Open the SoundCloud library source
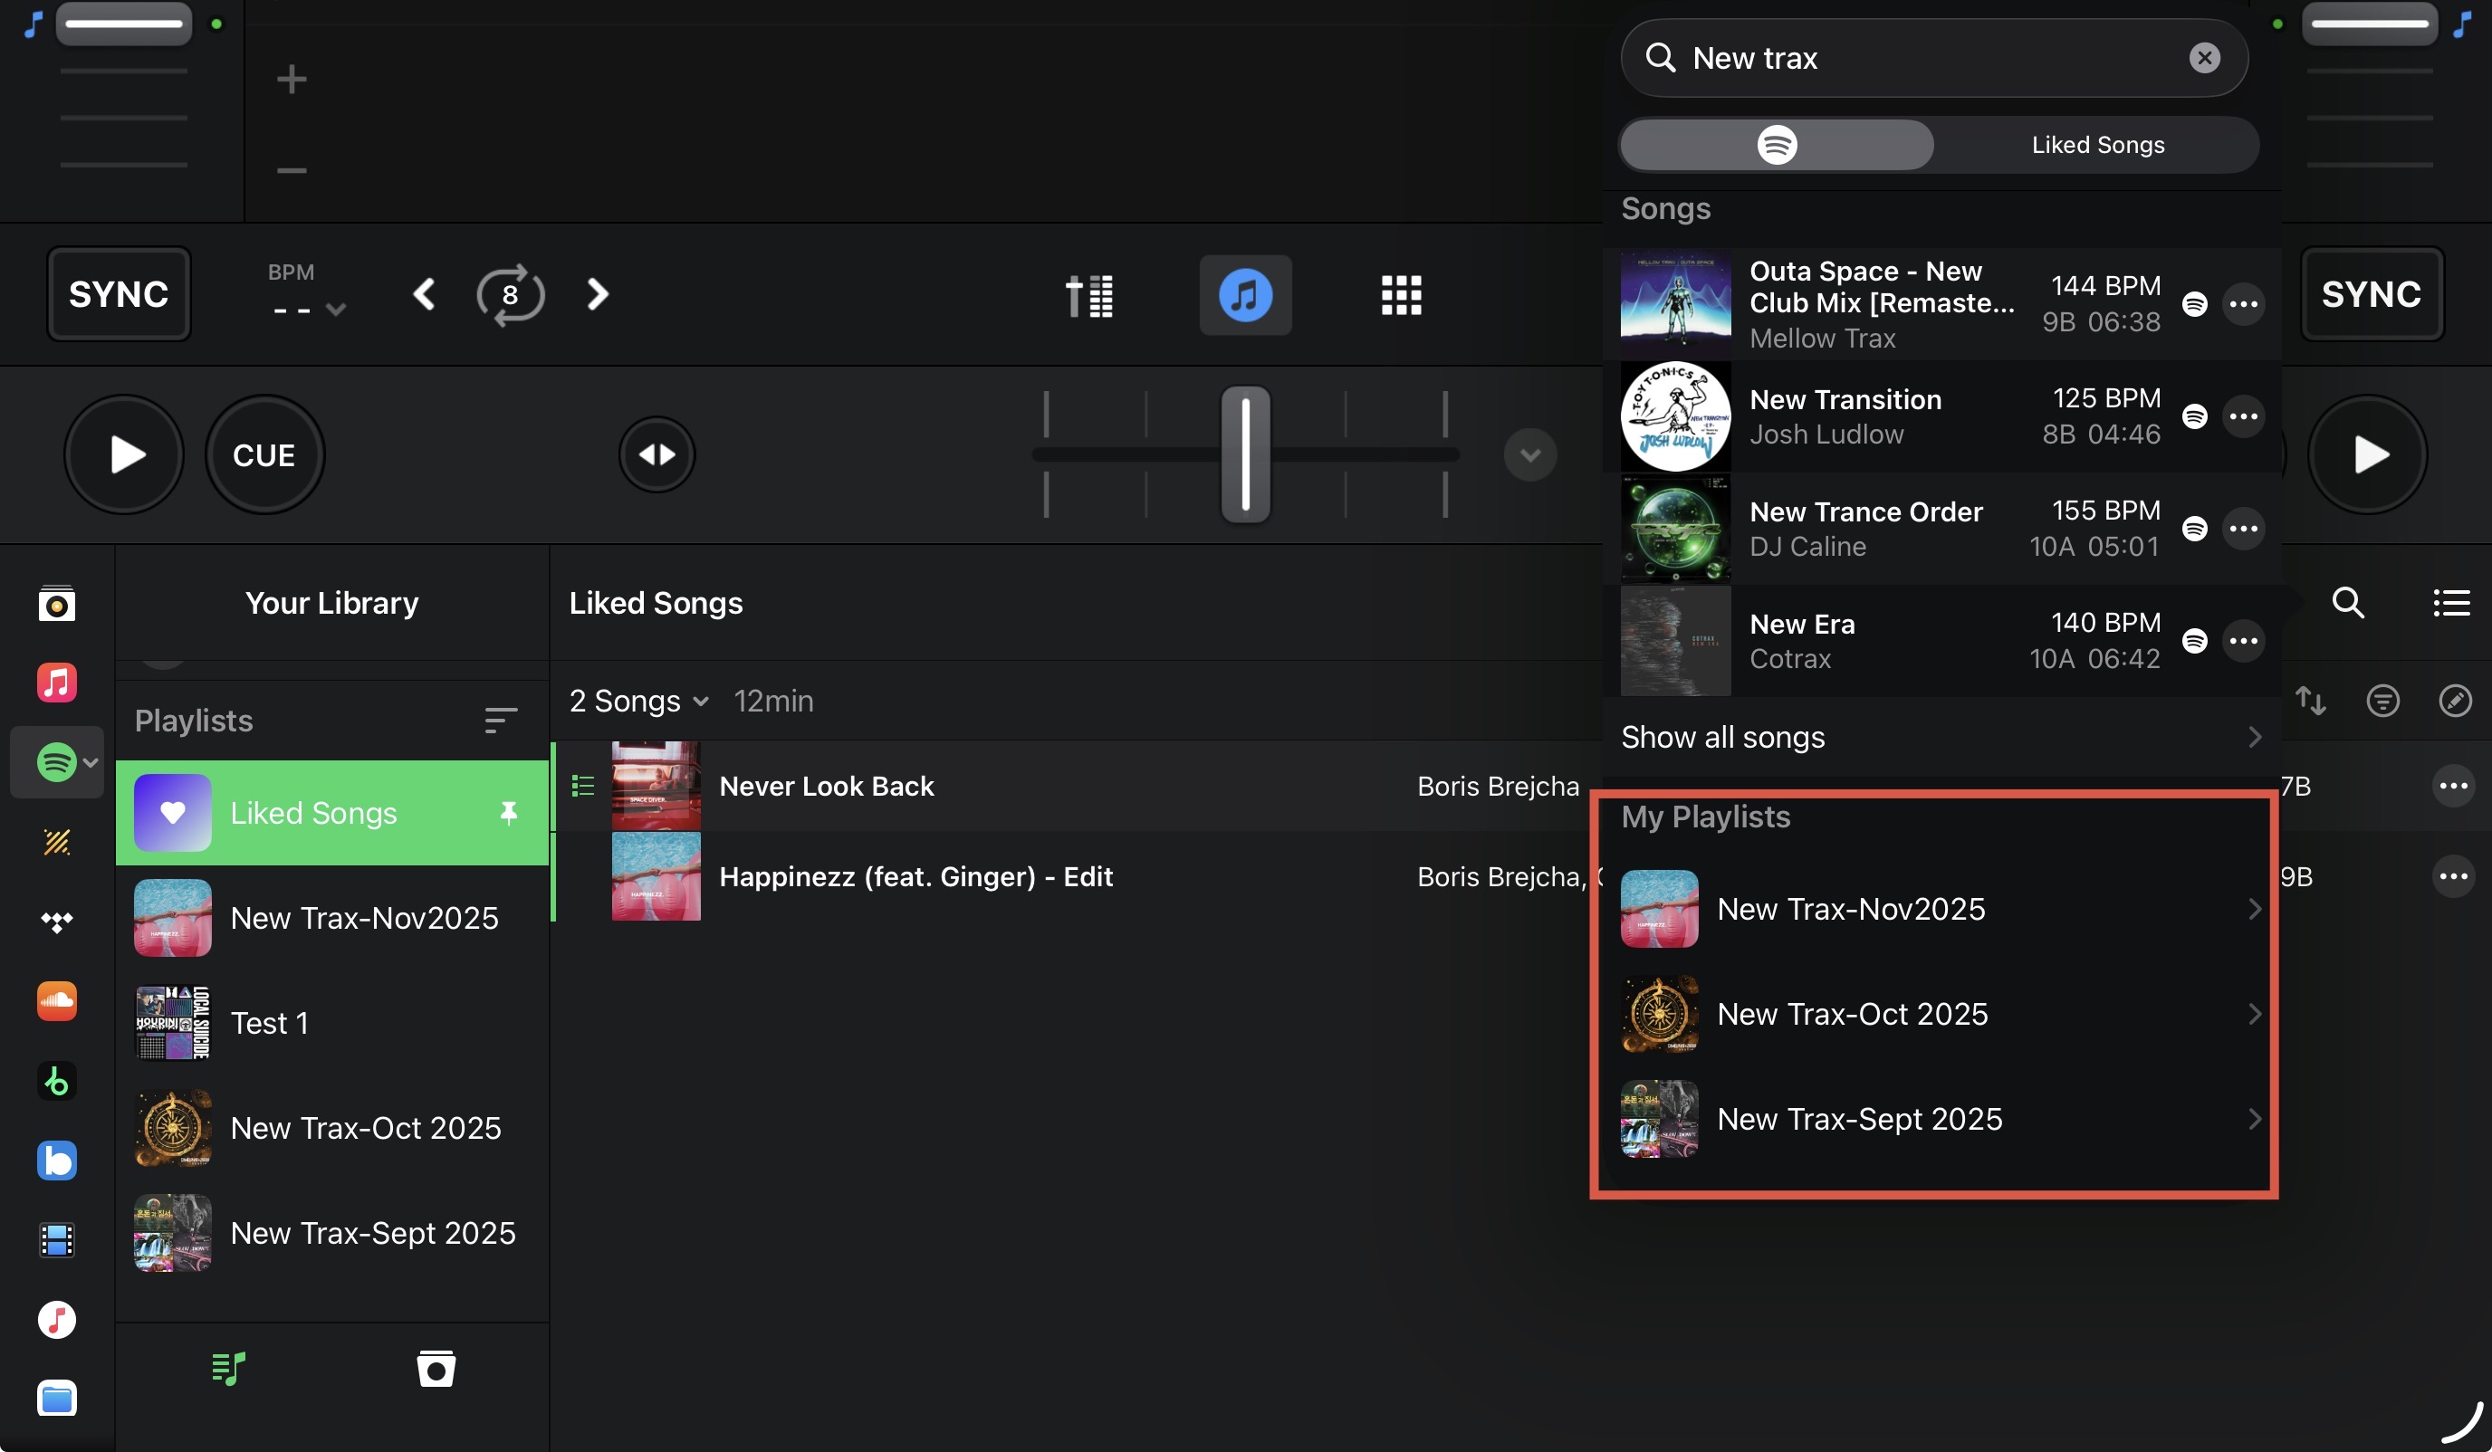 point(56,1000)
